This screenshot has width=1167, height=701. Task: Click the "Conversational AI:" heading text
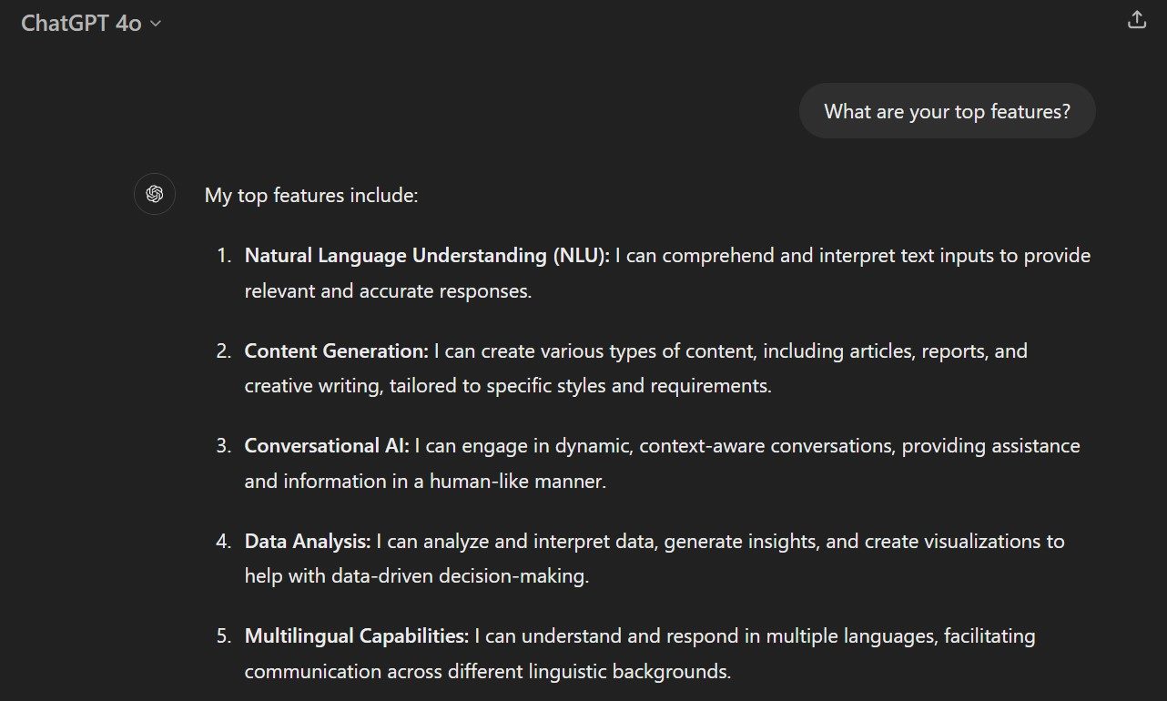tap(327, 446)
